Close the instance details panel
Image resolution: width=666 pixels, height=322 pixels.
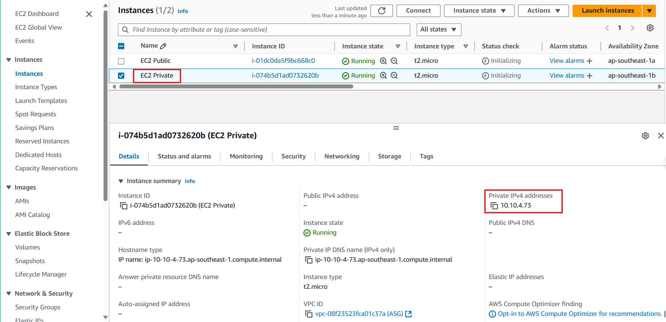click(x=661, y=136)
